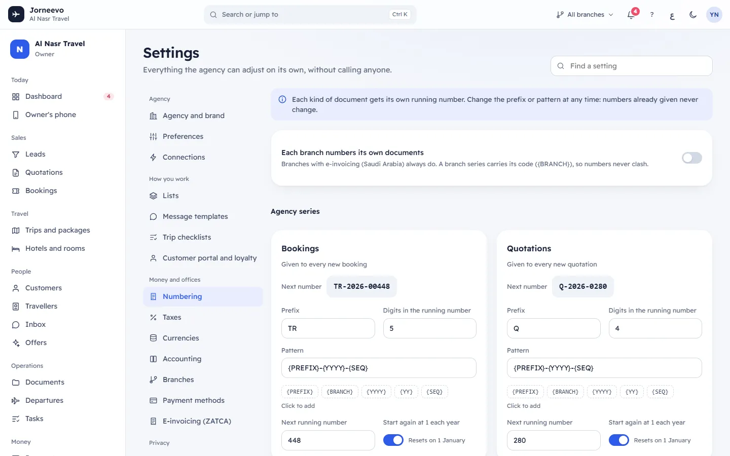Switch language with the Arabic letter icon
Viewport: 730px width, 456px height.
pyautogui.click(x=672, y=15)
